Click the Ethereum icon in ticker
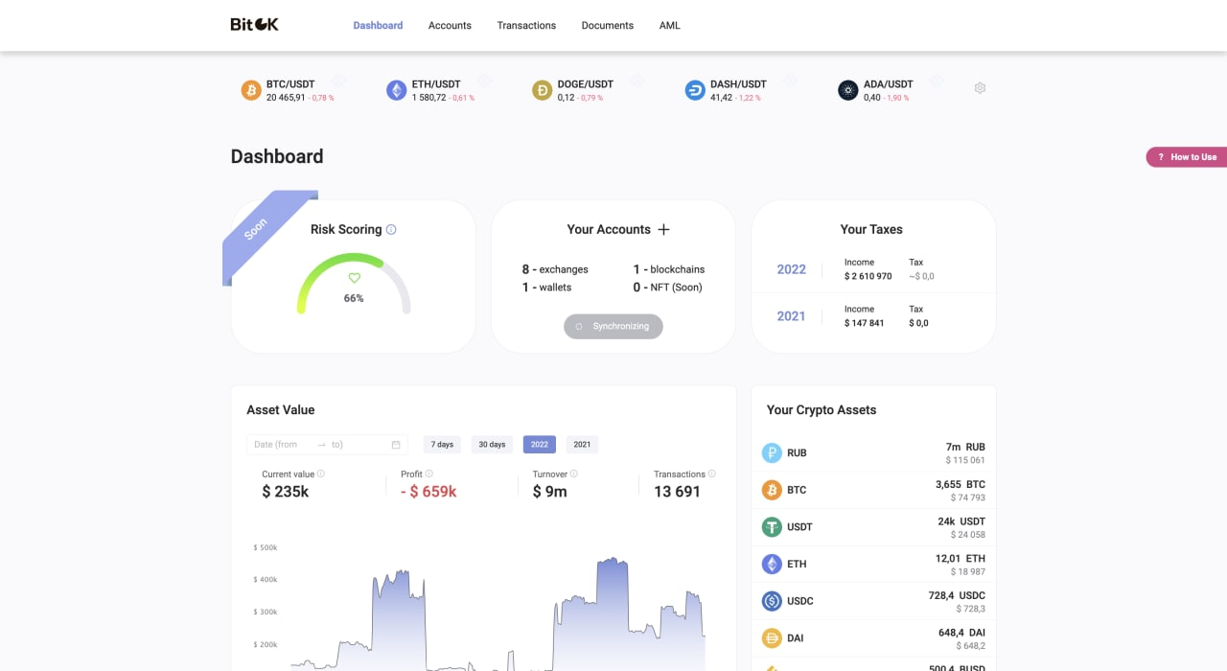The height and width of the screenshot is (671, 1227). tap(397, 90)
